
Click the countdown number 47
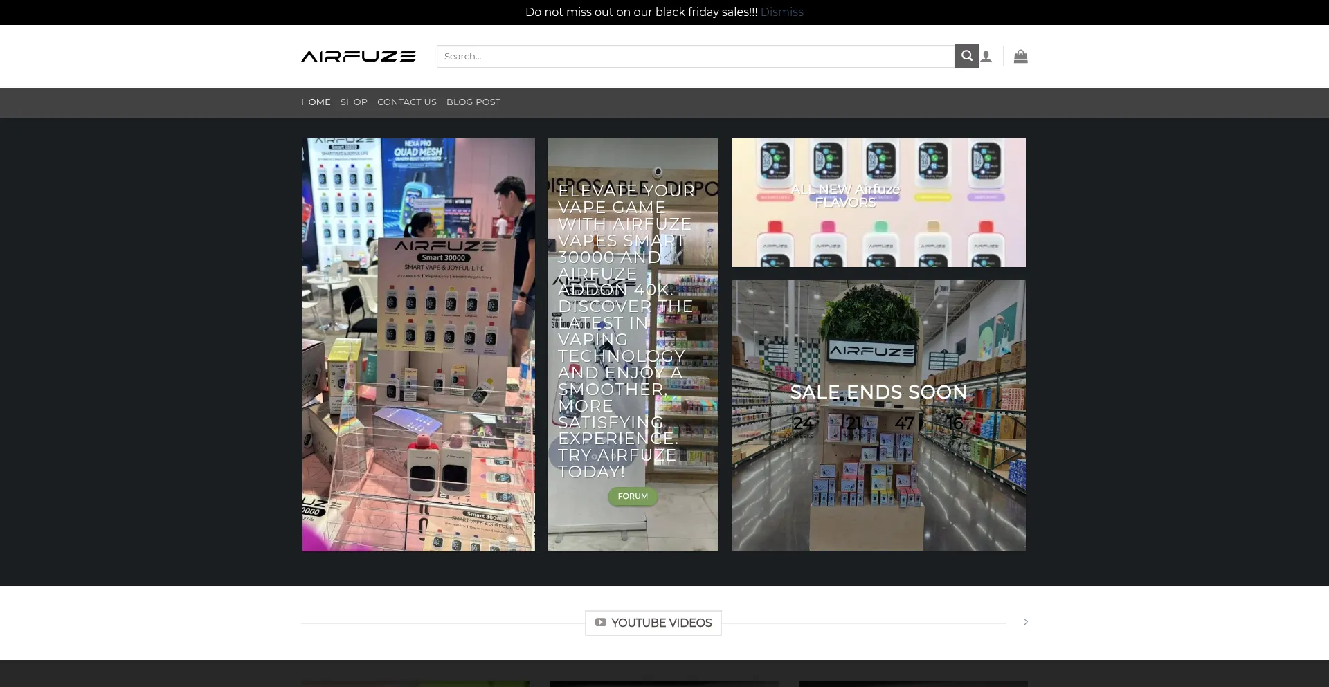point(904,423)
